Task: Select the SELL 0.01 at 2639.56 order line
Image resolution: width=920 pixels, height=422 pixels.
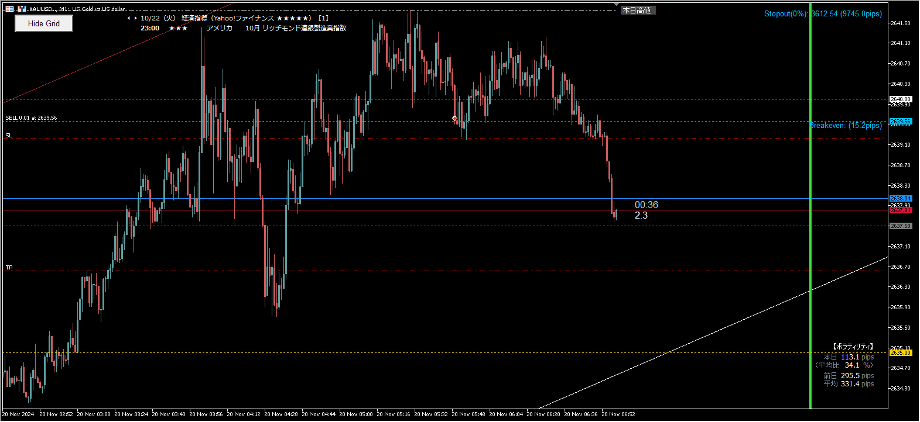Action: (x=32, y=118)
